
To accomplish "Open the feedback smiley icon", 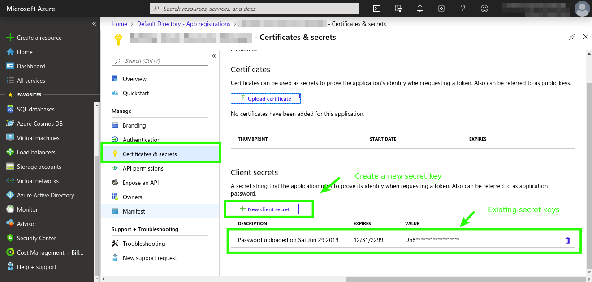I will [x=484, y=9].
